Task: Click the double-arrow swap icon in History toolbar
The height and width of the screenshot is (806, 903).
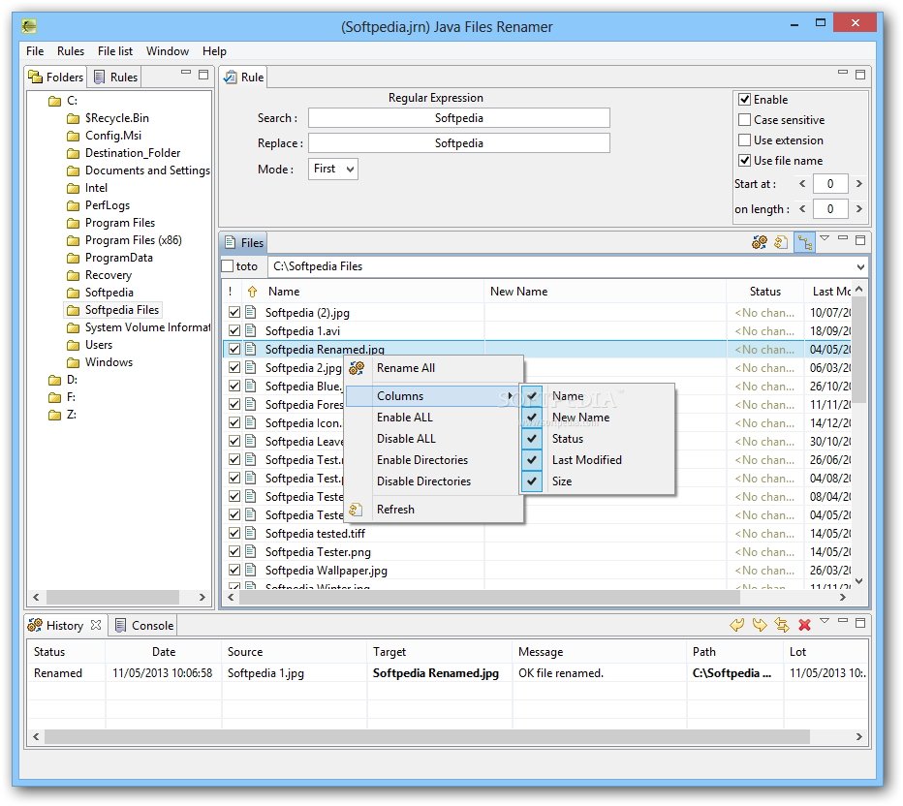Action: [782, 625]
